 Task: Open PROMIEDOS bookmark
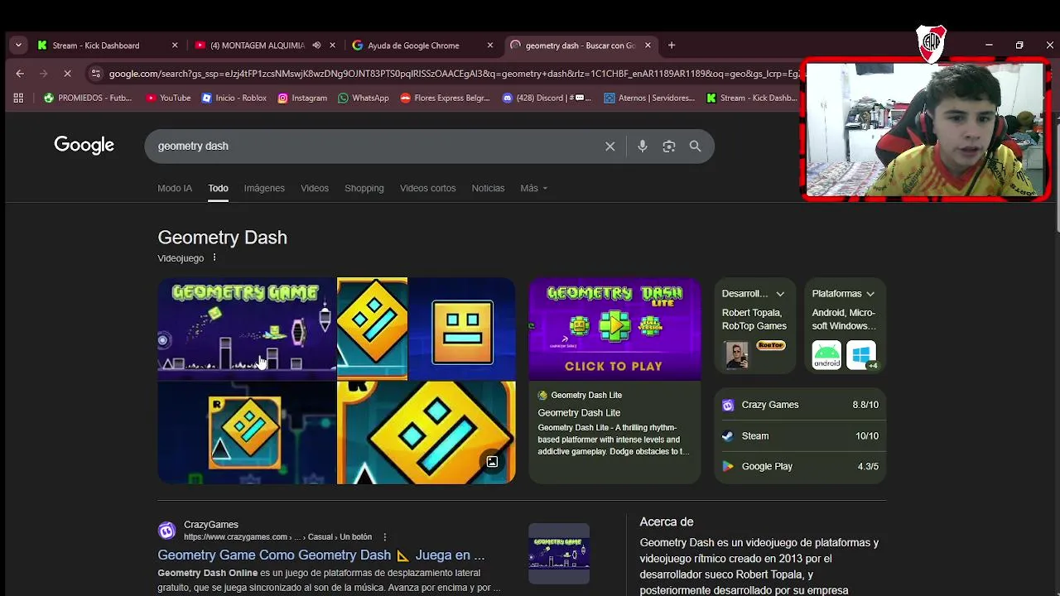[x=88, y=98]
